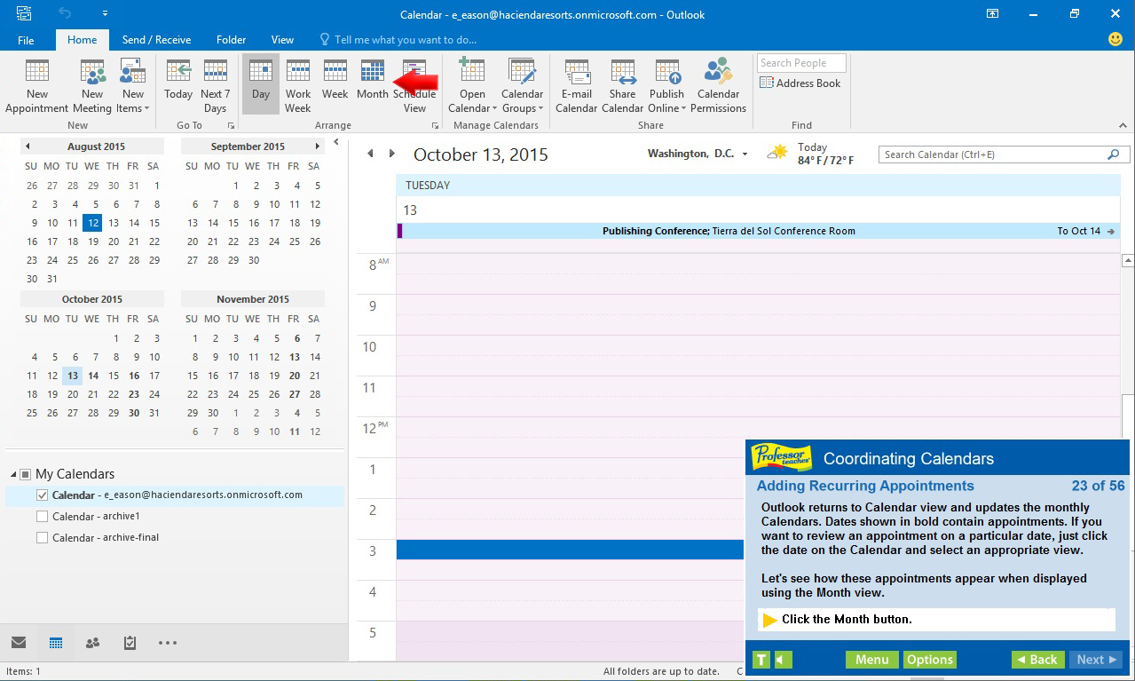Uncheck Calendar - archive1
Screen dimensions: 1135x681
click(40, 516)
